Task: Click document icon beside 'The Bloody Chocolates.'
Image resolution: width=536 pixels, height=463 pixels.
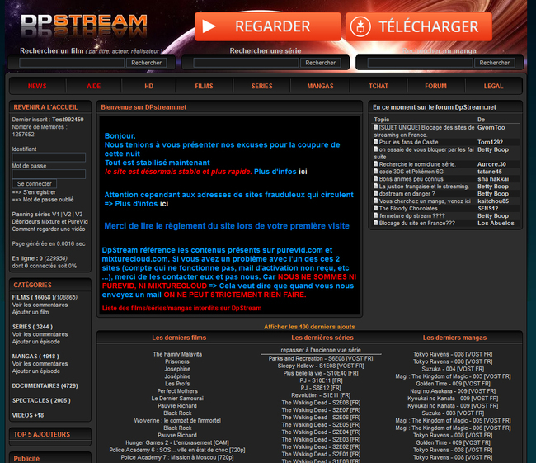Action: coord(376,208)
